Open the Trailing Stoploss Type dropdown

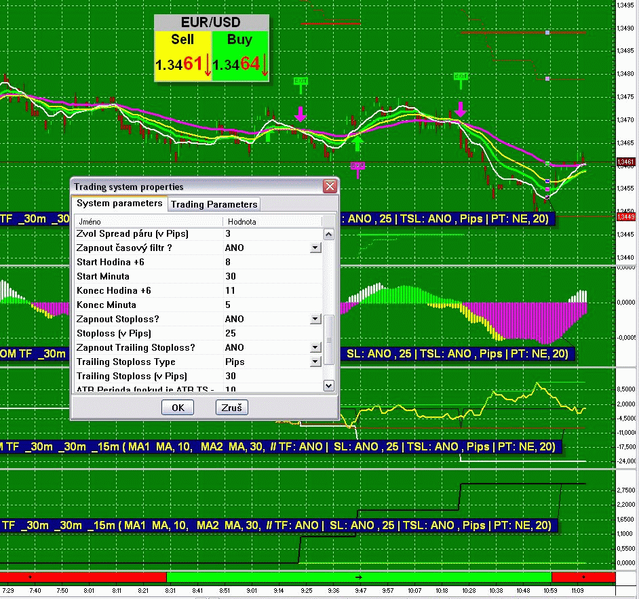[315, 362]
